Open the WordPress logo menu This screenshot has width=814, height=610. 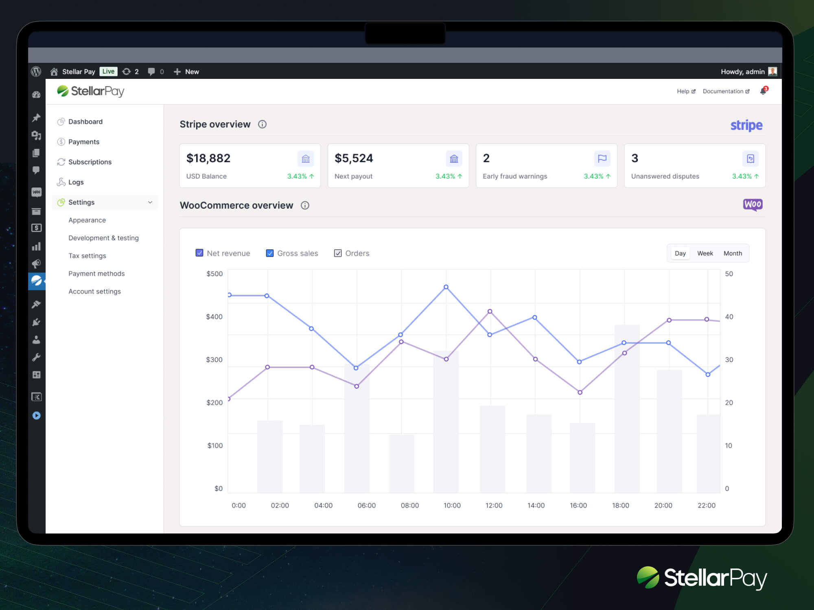(x=36, y=72)
